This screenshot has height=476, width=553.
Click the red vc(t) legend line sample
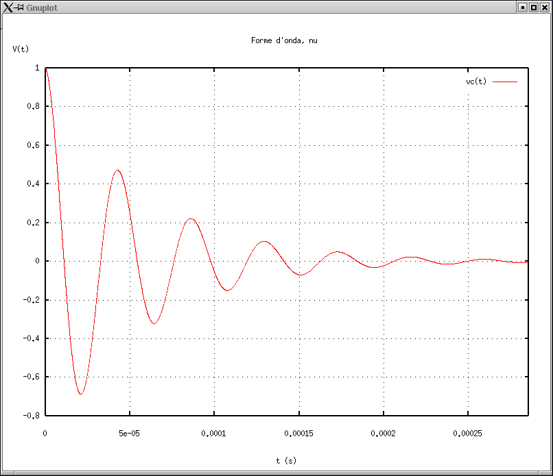pos(504,82)
